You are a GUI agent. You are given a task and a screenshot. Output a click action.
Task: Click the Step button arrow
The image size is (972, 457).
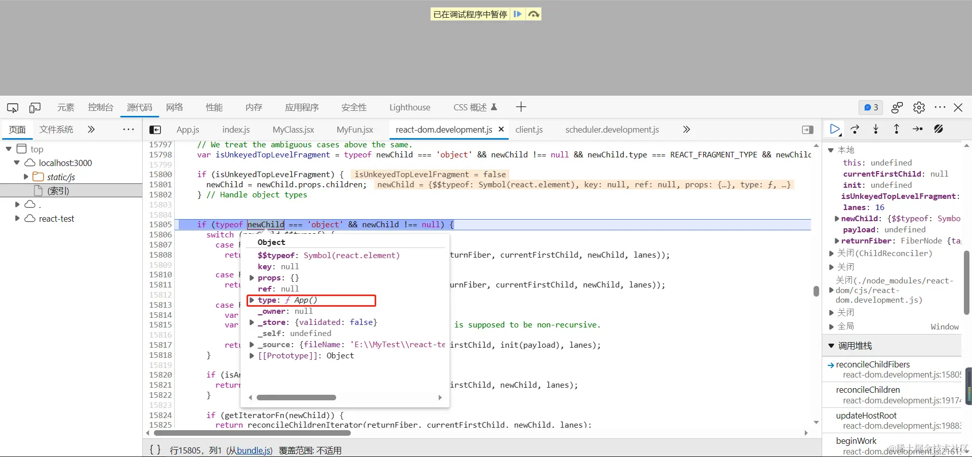point(918,130)
